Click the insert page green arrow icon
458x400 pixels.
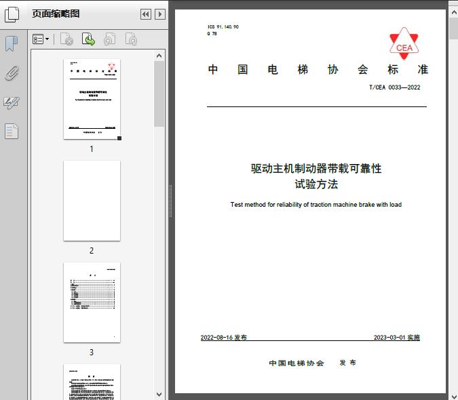click(88, 39)
